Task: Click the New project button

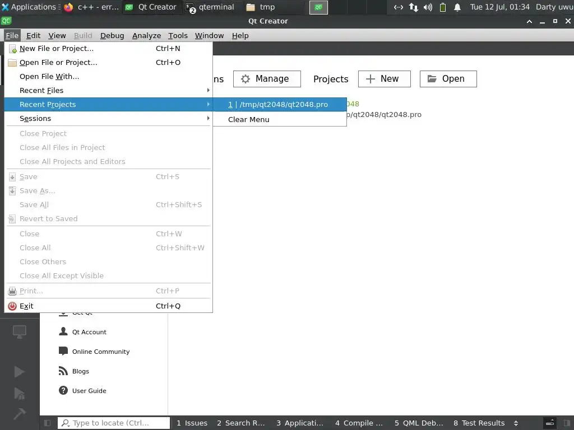Action: click(x=385, y=79)
